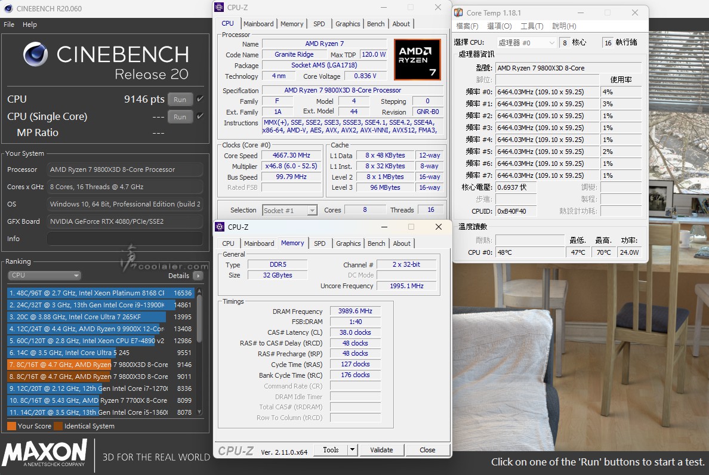Image resolution: width=709 pixels, height=475 pixels.
Task: Click the Cinebench app icon in title bar
Action: pyautogui.click(x=8, y=8)
